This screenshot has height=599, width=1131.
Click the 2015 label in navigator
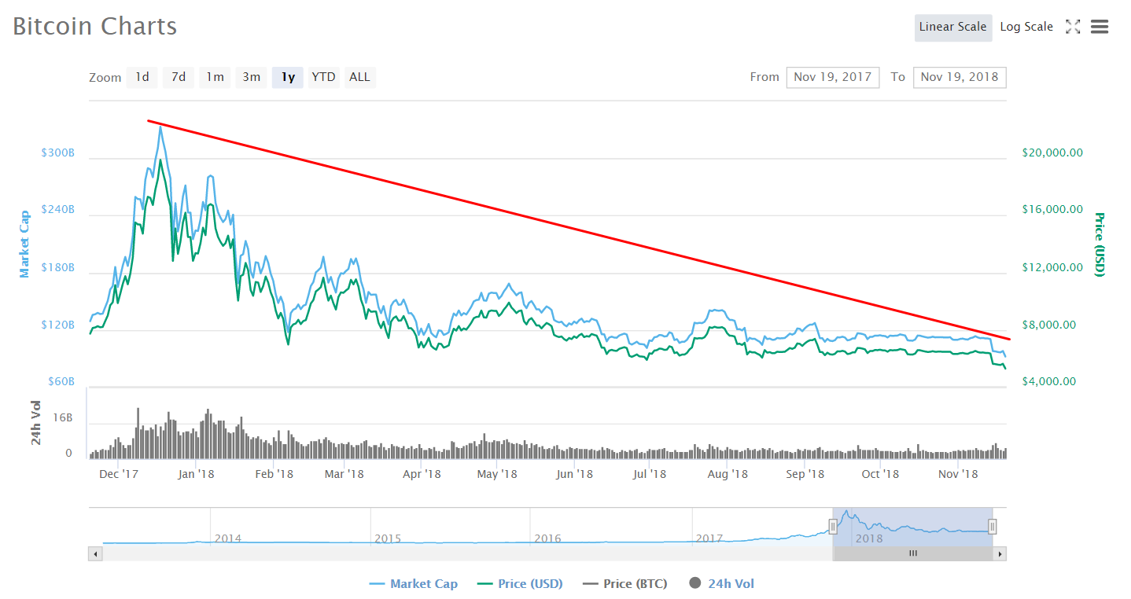[388, 538]
